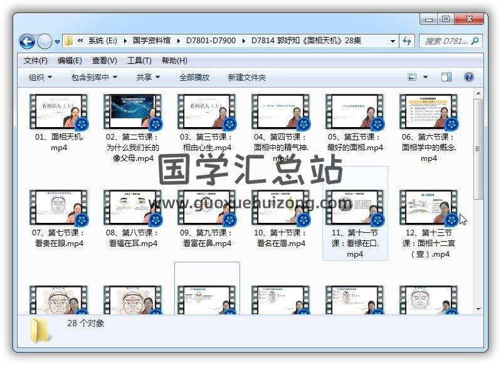Screen dimensions: 501x365
Task: Click the scrollbar down arrow
Action: click(x=478, y=309)
